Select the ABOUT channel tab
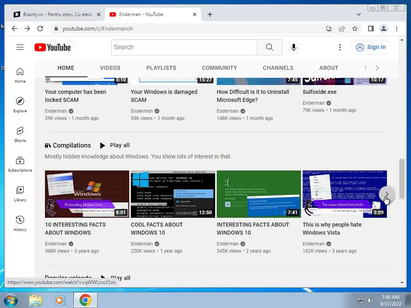Image resolution: width=411 pixels, height=308 pixels. coord(328,68)
